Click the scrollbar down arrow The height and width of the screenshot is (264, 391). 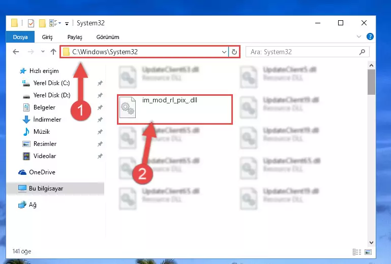point(371,243)
